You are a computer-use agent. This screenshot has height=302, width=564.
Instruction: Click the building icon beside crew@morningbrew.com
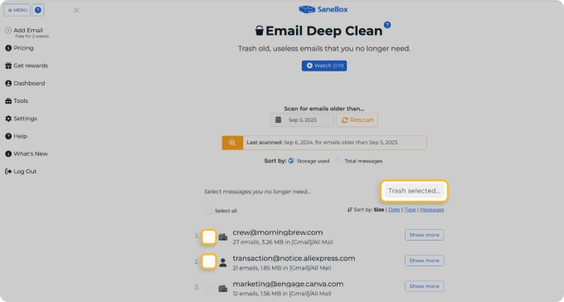[x=223, y=236]
